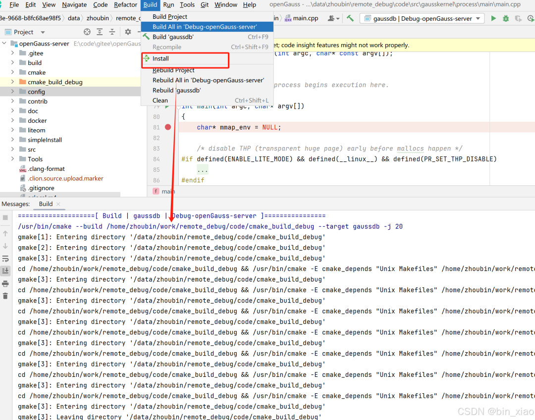Click the print icon in Messages panel

tap(5, 283)
